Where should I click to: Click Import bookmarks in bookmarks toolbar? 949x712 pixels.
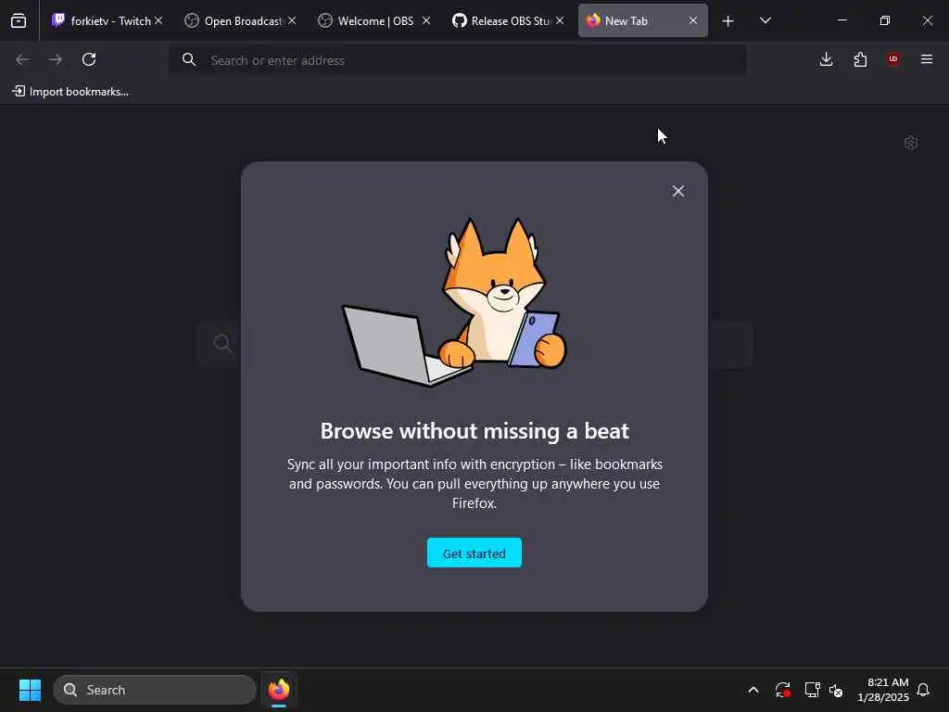70,92
